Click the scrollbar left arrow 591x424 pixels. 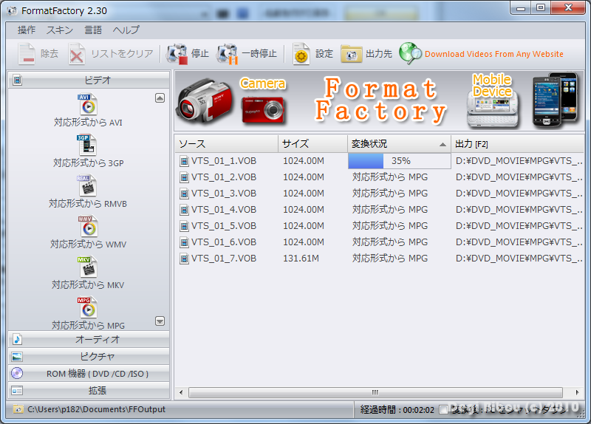(x=181, y=392)
